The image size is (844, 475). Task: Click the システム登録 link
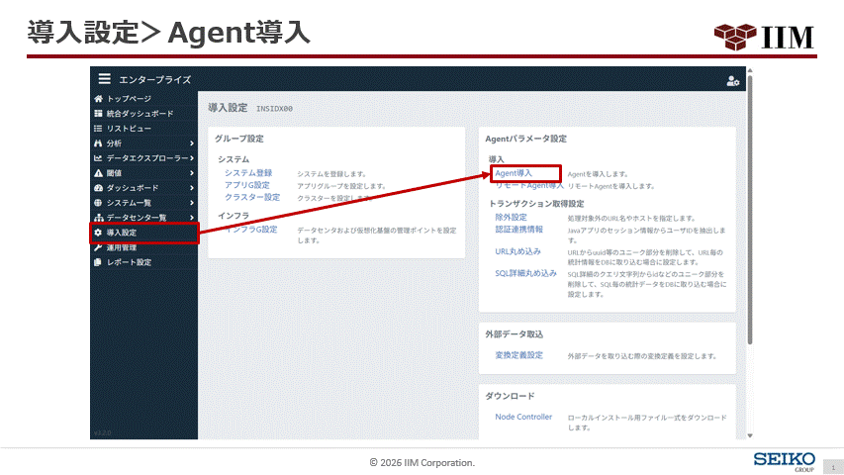pos(248,173)
